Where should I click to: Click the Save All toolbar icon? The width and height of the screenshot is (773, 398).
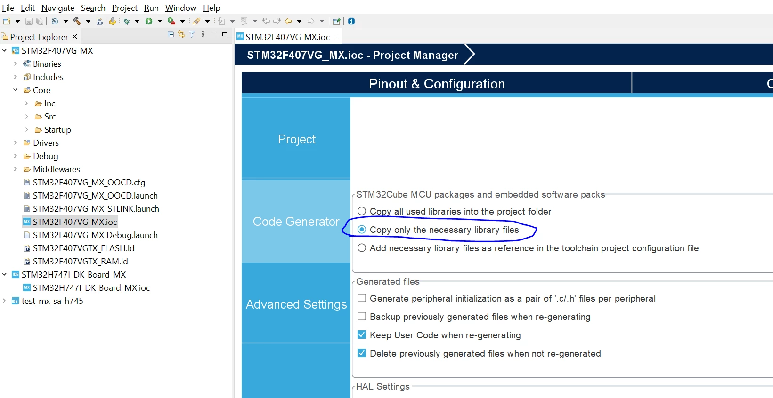coord(40,21)
